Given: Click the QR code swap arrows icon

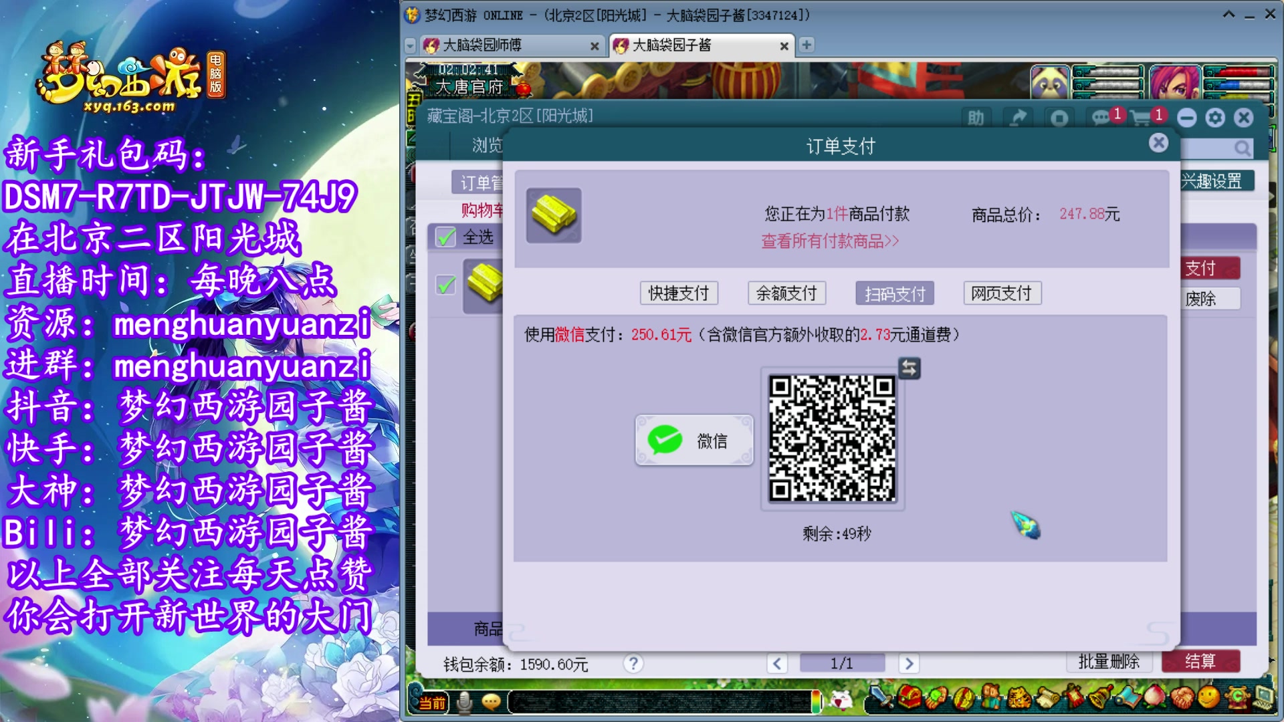Looking at the screenshot, I should (x=909, y=368).
